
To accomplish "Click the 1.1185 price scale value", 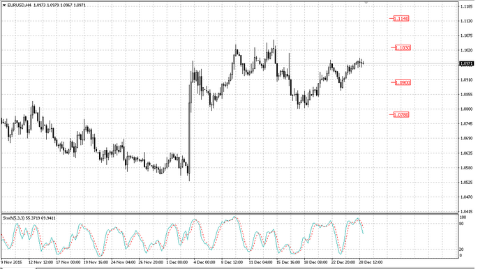I will [x=467, y=6].
